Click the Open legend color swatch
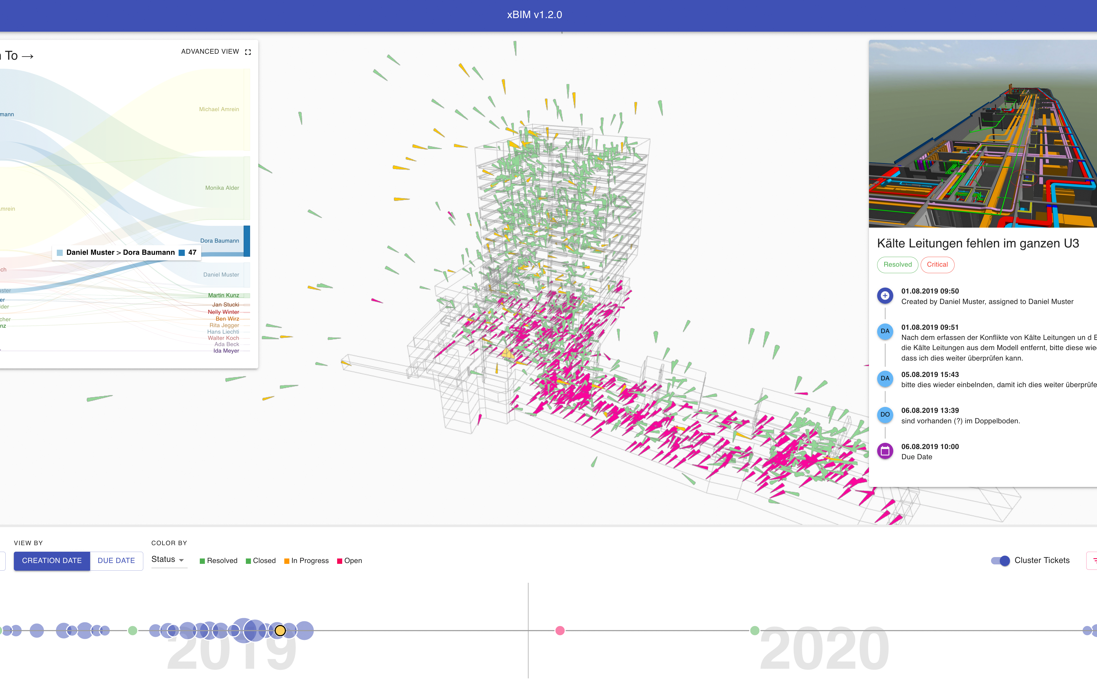Screen dimensions: 1097x686 339,561
